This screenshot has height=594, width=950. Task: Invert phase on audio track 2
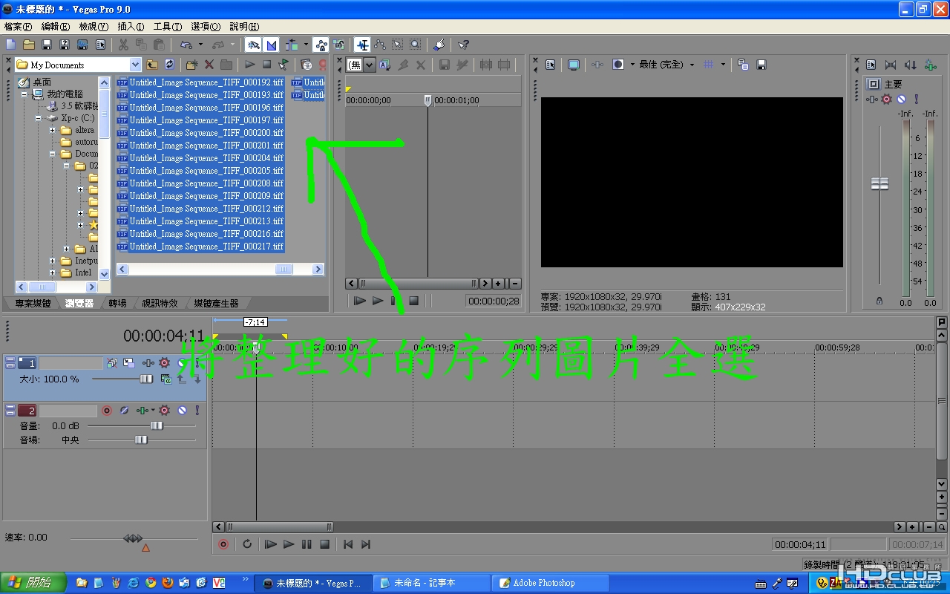point(124,410)
